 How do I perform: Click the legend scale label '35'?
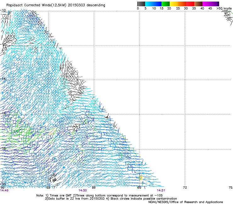194,8
